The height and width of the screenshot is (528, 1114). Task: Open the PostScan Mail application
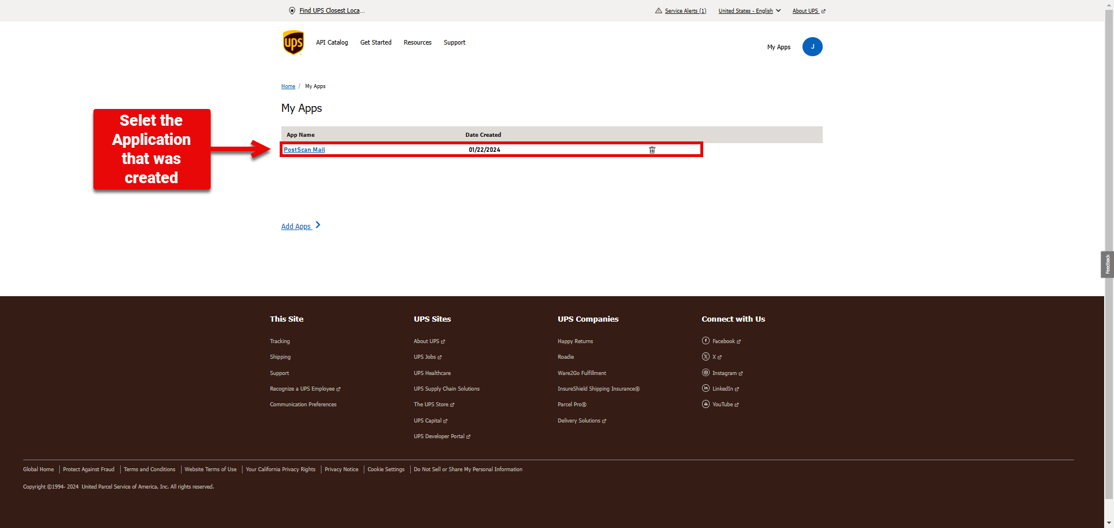tap(304, 150)
